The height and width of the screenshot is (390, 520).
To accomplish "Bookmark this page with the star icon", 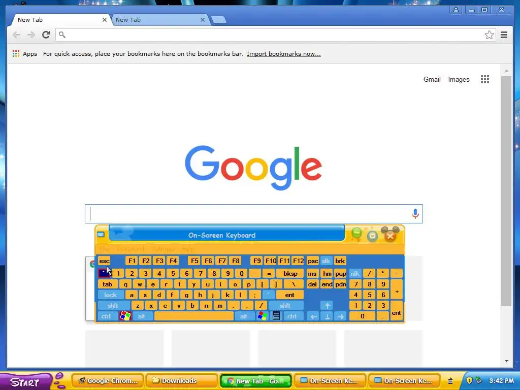I will 489,35.
